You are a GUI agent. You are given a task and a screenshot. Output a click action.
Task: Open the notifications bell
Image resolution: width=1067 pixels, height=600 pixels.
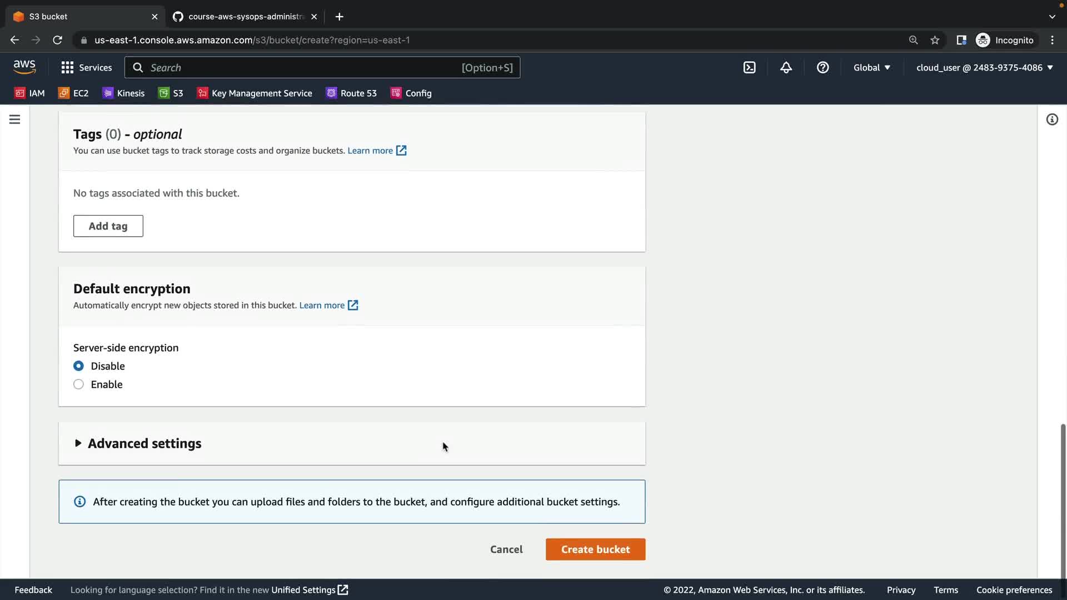coord(786,67)
